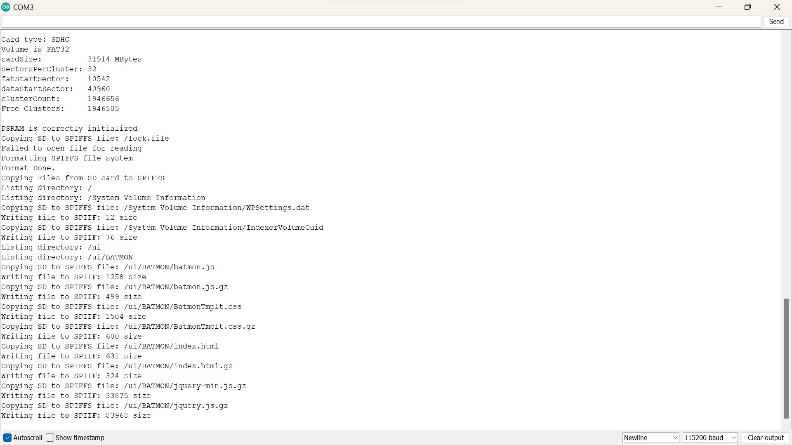This screenshot has width=792, height=445.
Task: Click the line 'Volume is FAT32'
Action: click(x=35, y=49)
